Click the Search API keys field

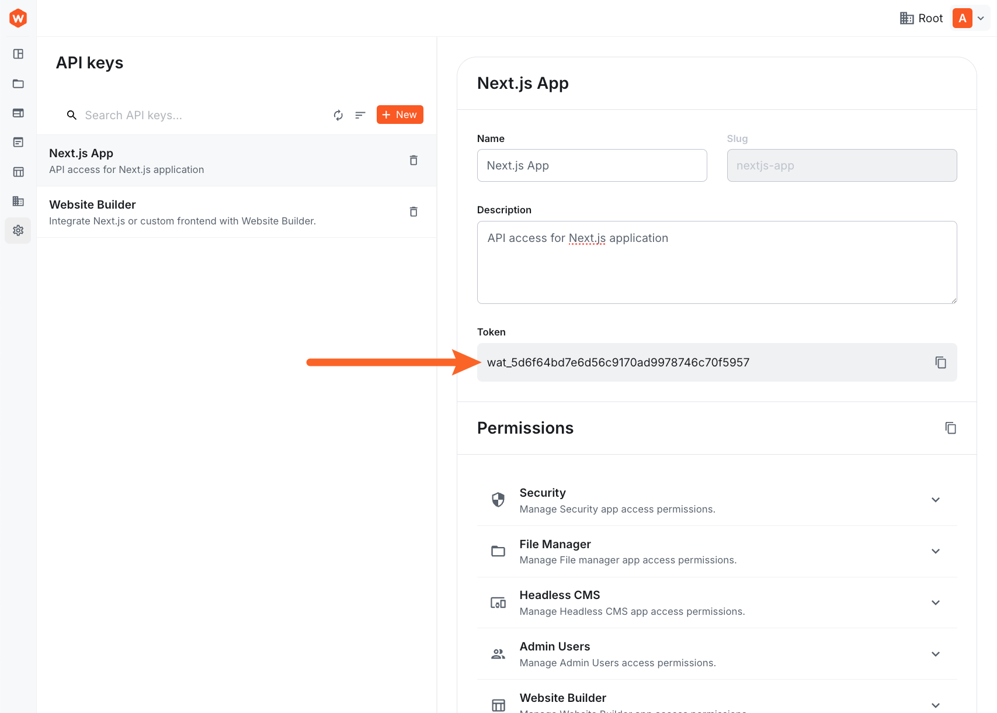point(175,115)
